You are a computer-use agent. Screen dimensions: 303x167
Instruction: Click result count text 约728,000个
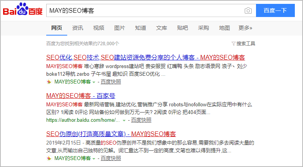point(106,44)
